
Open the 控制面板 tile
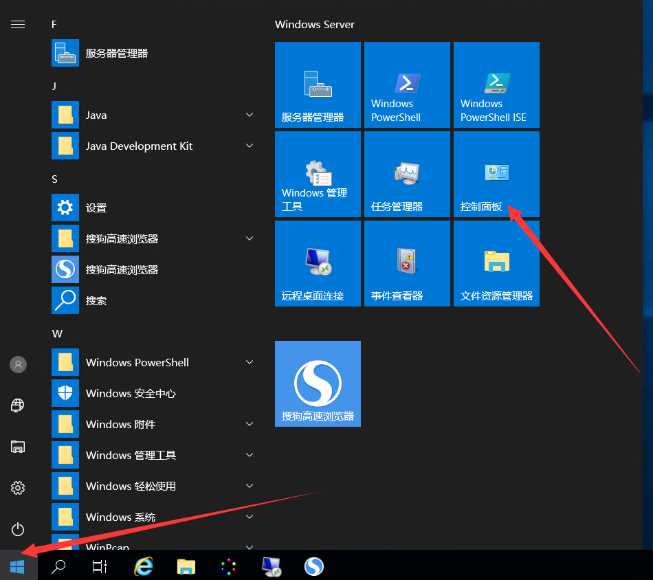click(496, 174)
